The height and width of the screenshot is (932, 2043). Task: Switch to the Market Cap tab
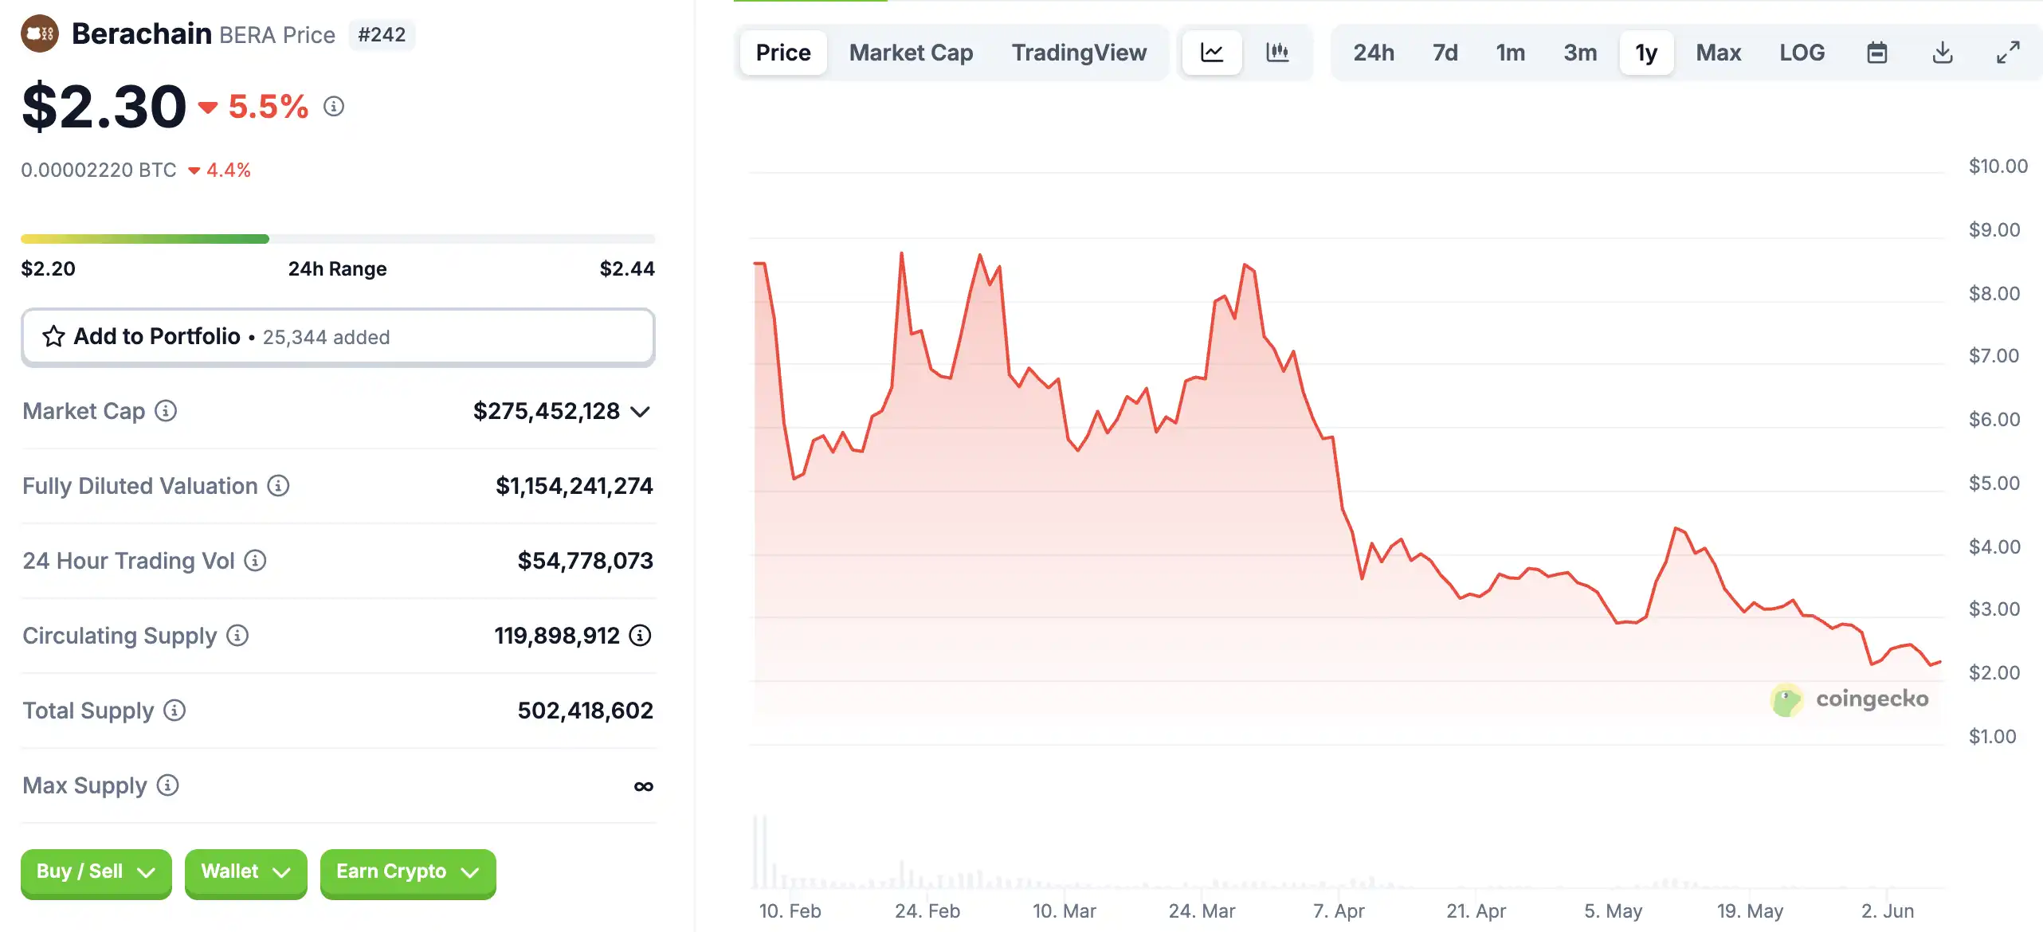point(911,53)
